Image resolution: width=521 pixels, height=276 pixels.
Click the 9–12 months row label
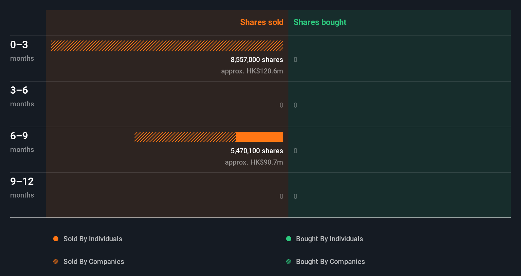(22, 187)
